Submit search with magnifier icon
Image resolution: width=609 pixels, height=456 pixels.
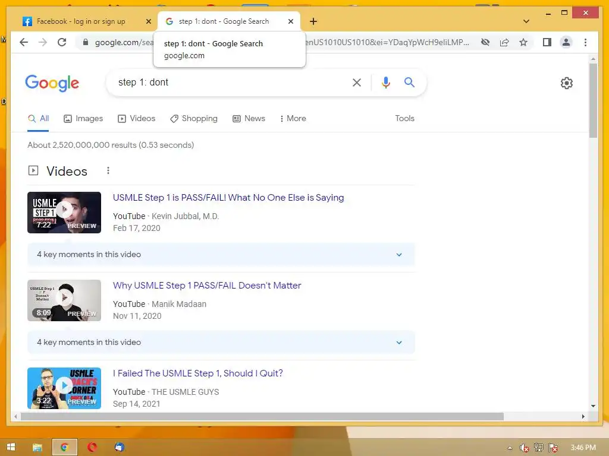[x=409, y=82]
